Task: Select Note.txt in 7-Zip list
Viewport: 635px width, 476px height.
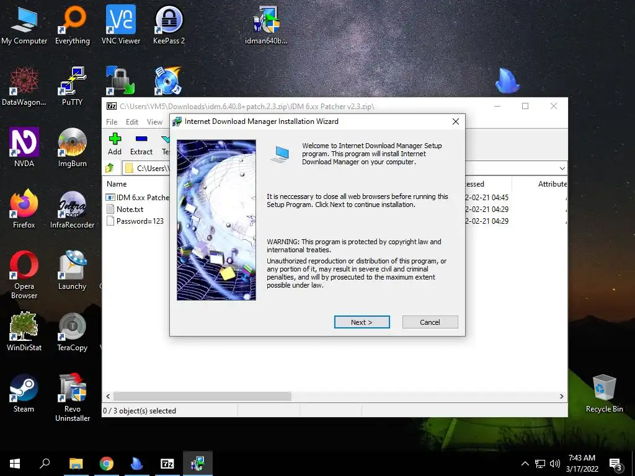Action: pos(125,209)
